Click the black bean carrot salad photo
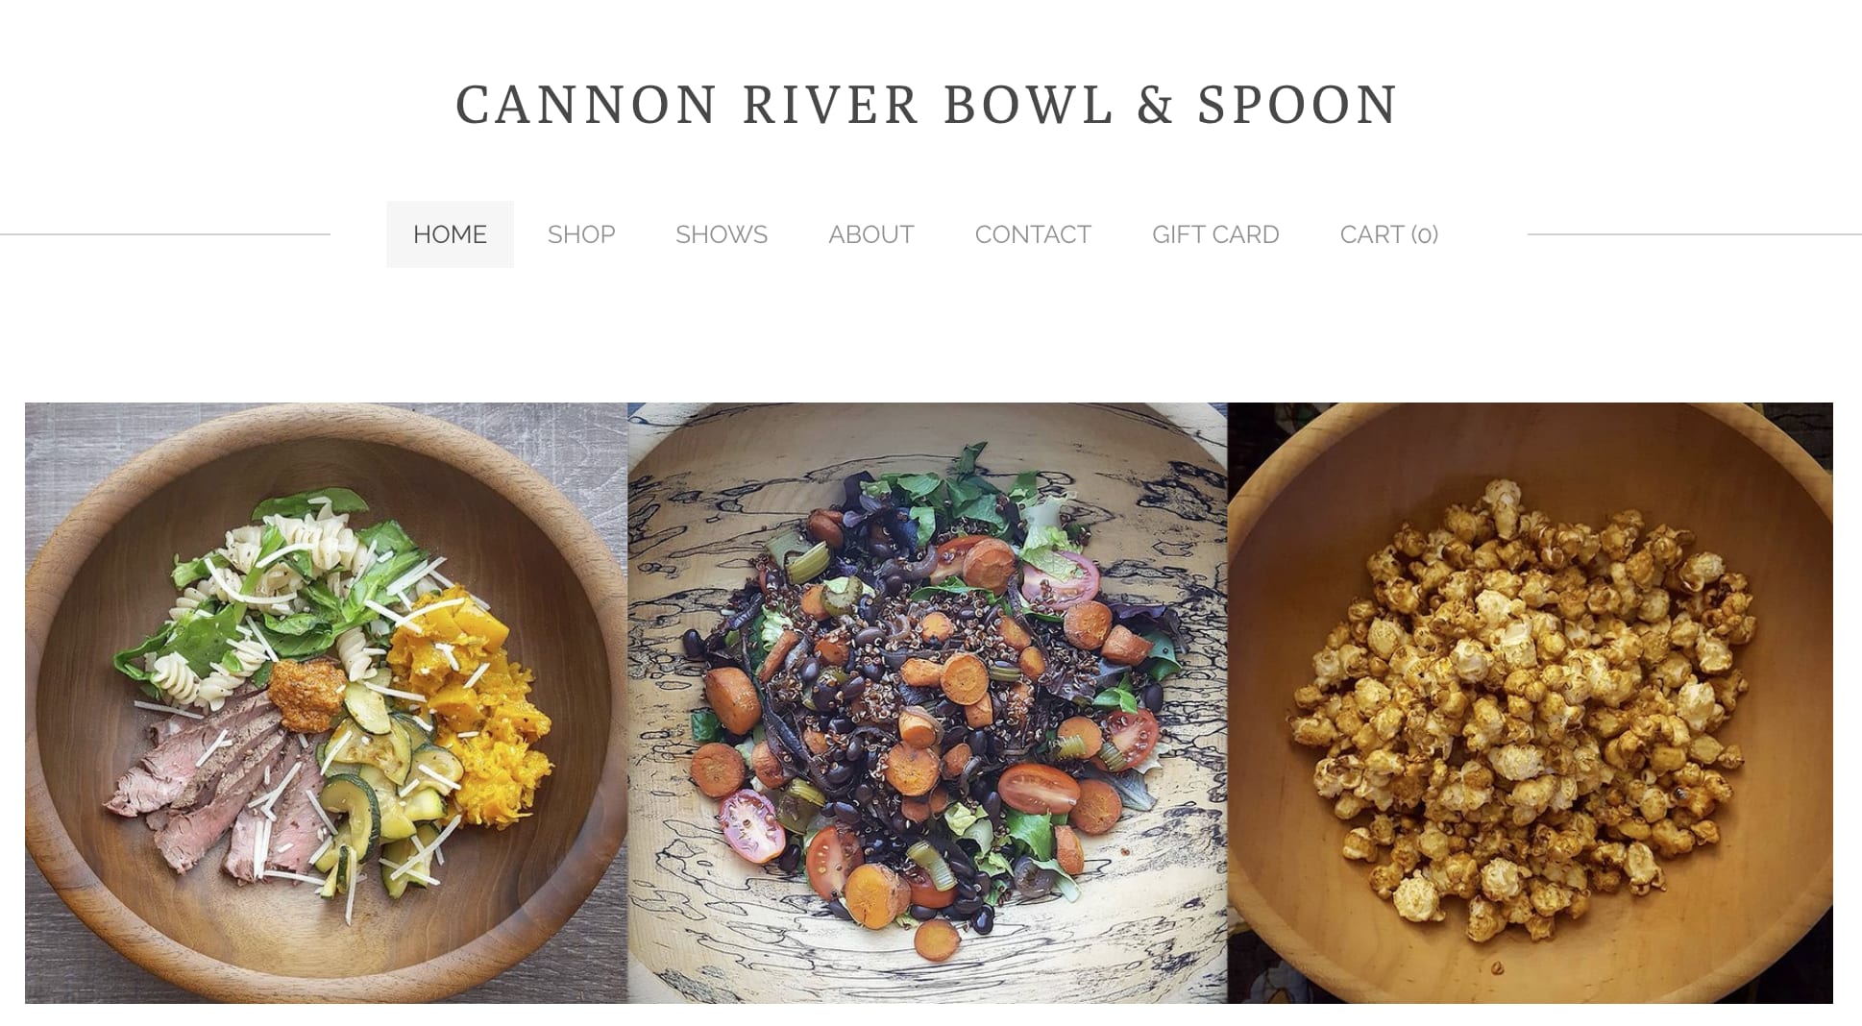Image resolution: width=1862 pixels, height=1026 pixels. [x=927, y=703]
